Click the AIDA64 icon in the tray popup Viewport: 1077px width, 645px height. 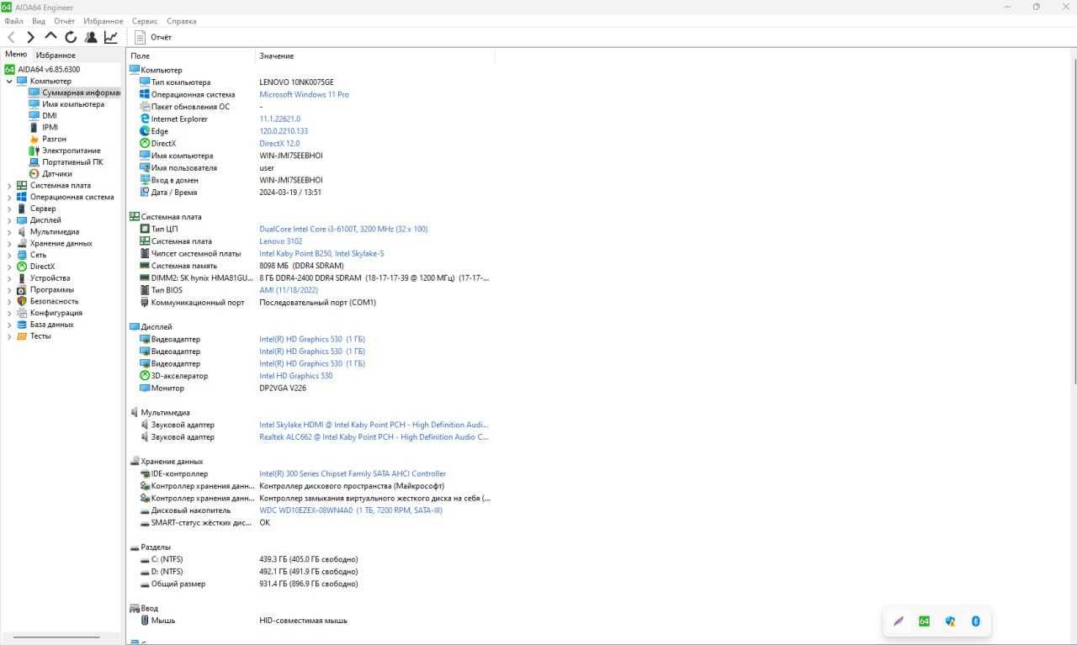click(x=924, y=621)
